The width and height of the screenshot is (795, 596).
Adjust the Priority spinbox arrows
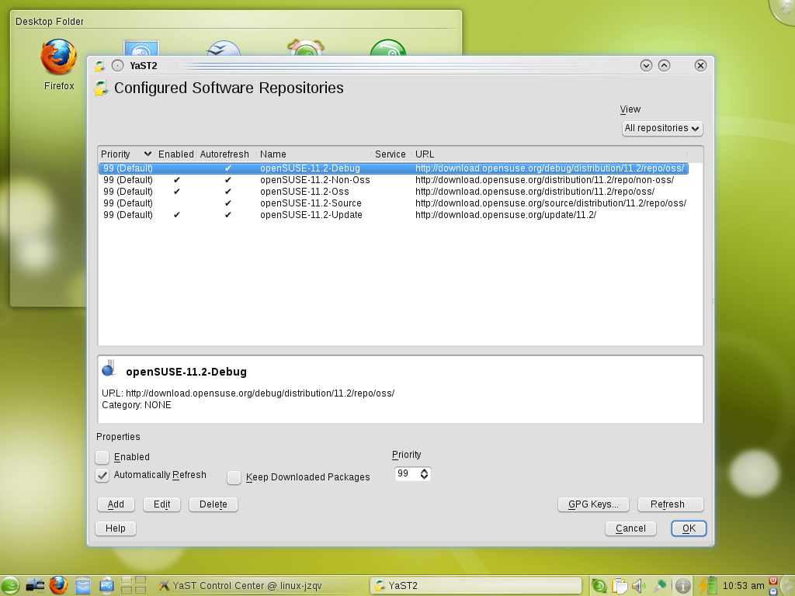pos(425,474)
